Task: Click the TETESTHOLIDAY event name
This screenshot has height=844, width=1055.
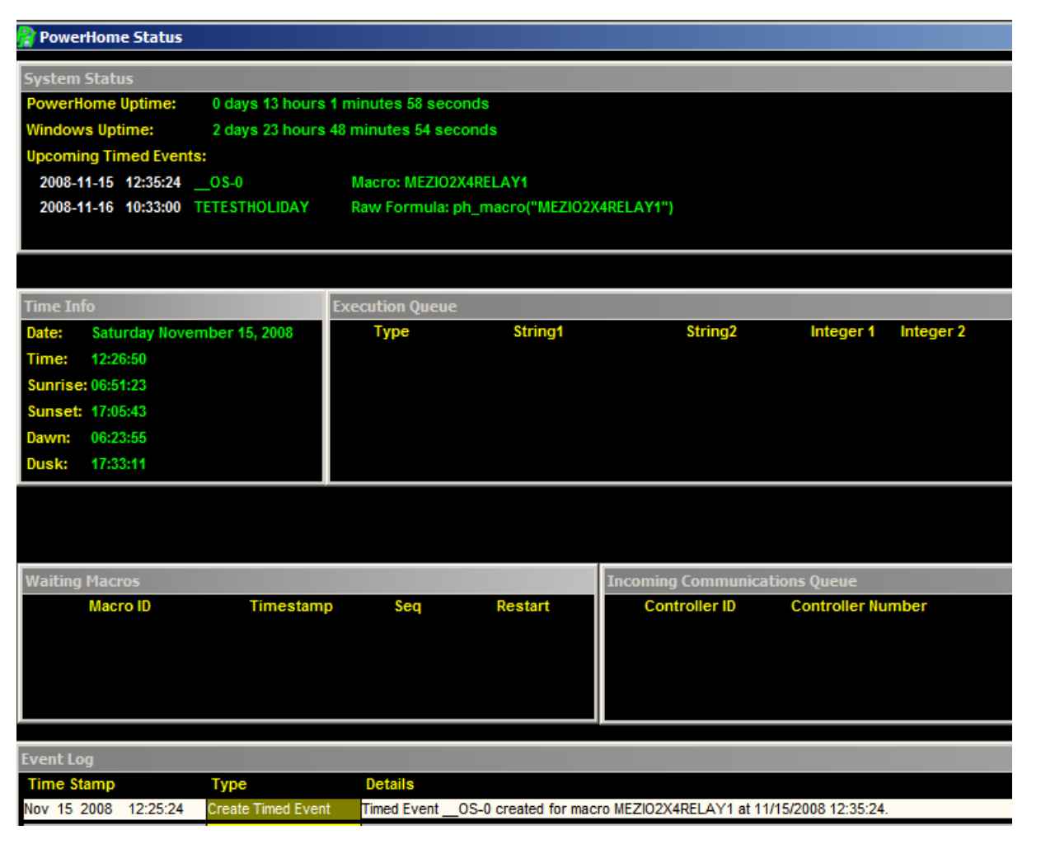Action: (251, 208)
